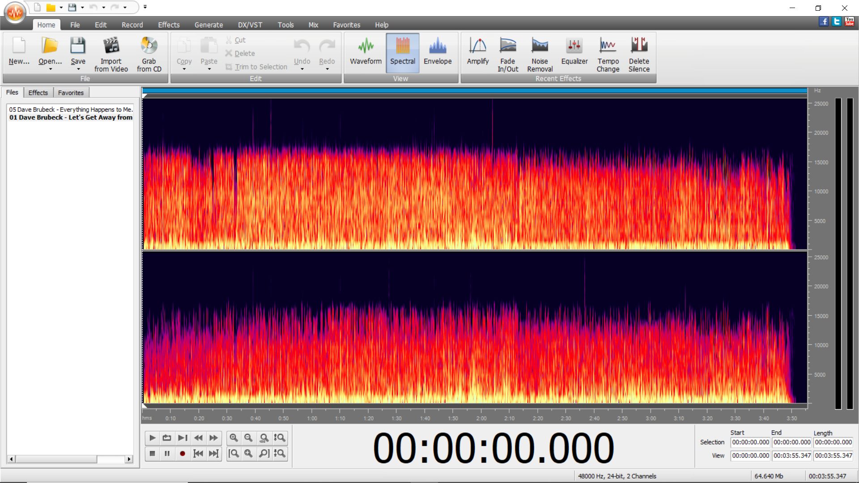Switch to Waveform view

tap(366, 53)
